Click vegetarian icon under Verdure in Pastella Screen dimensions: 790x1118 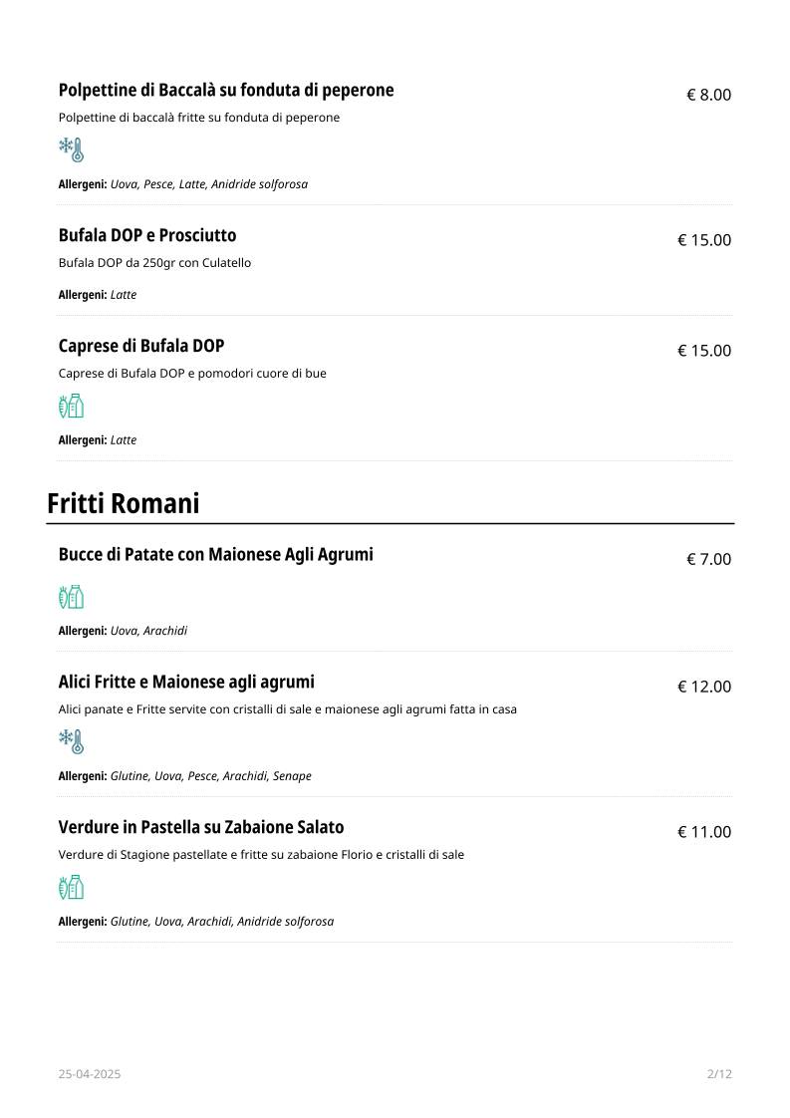click(72, 887)
